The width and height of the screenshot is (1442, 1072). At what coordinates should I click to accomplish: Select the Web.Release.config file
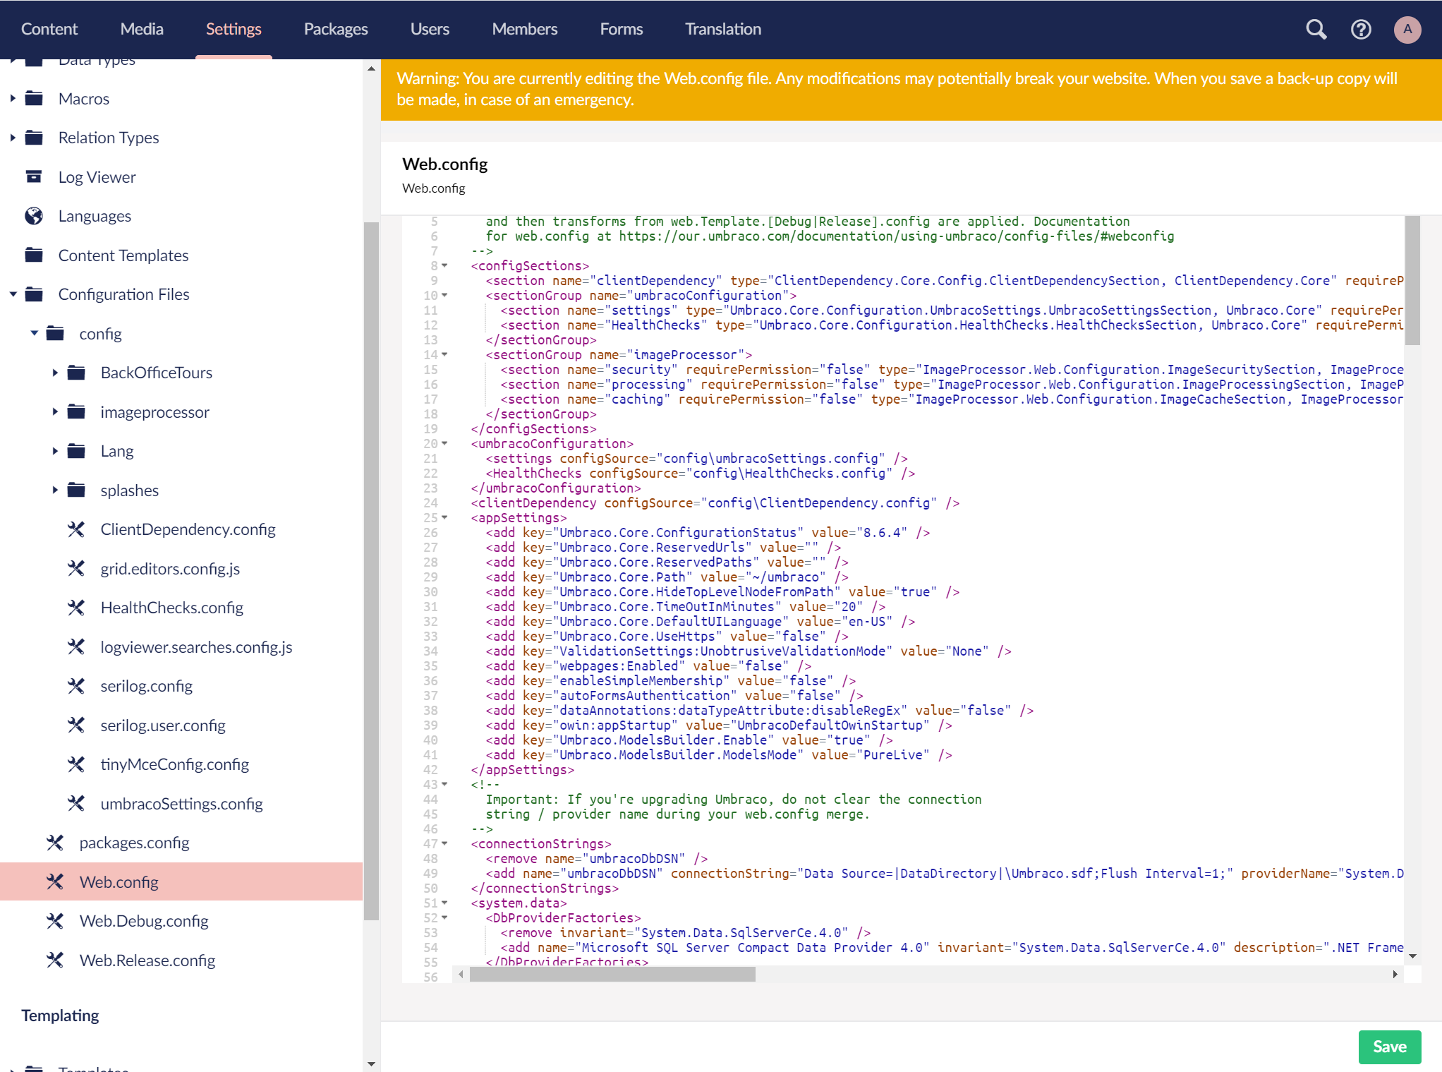coord(147,960)
